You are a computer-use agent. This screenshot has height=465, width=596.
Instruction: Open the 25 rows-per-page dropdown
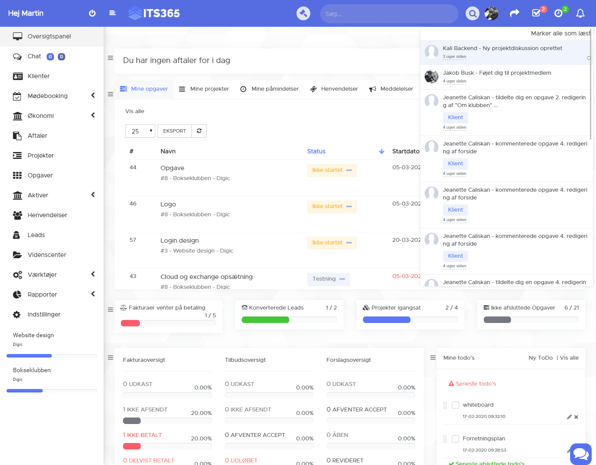[140, 131]
